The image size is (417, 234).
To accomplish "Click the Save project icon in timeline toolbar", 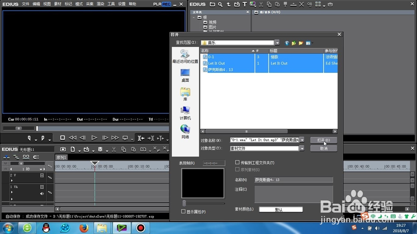I will [x=100, y=149].
